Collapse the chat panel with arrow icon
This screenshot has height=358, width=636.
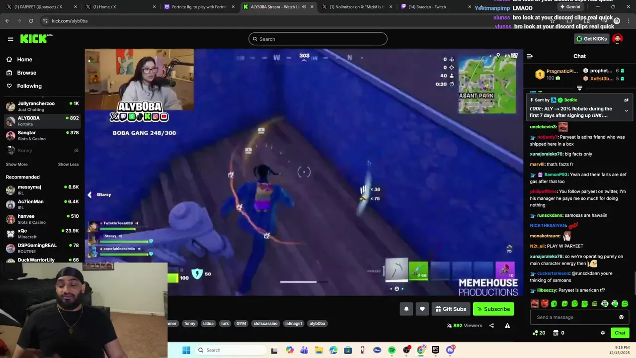(530, 56)
